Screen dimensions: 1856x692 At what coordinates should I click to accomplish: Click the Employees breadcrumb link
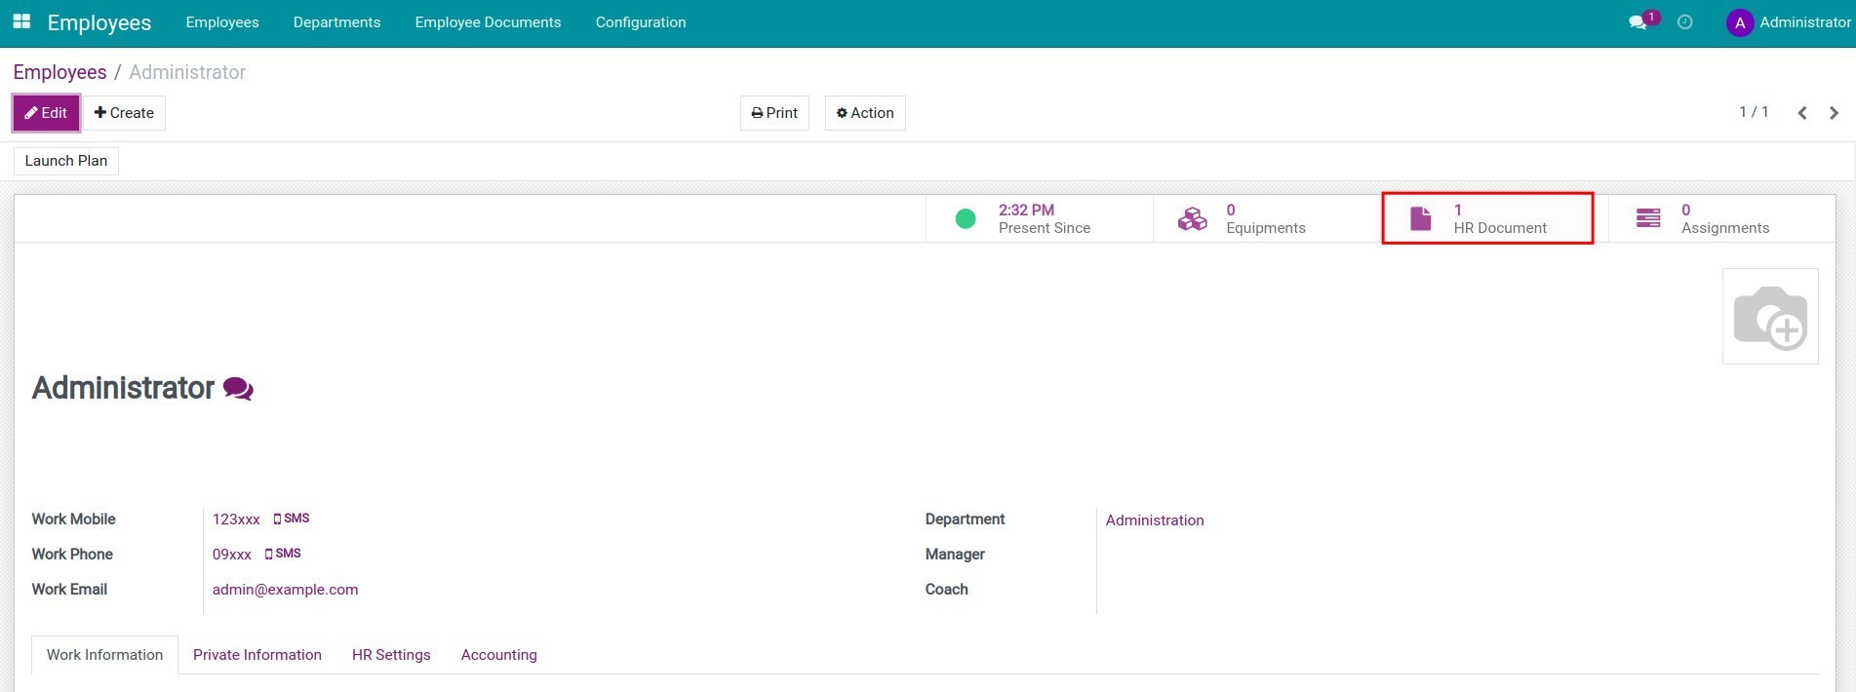coord(59,72)
